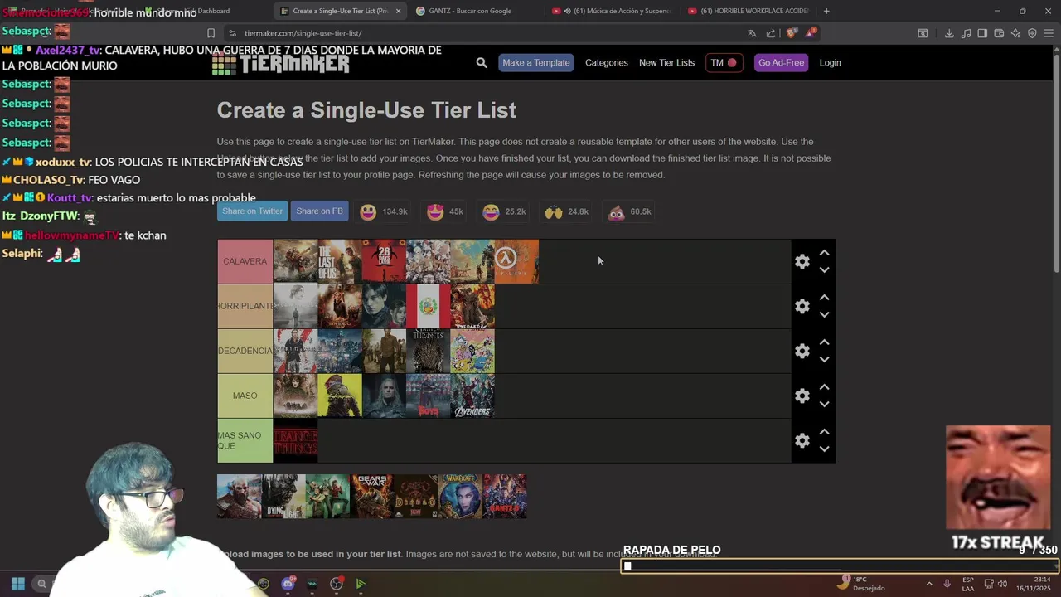This screenshot has height=597, width=1061.
Task: Click the Make a Template button
Action: 535,63
